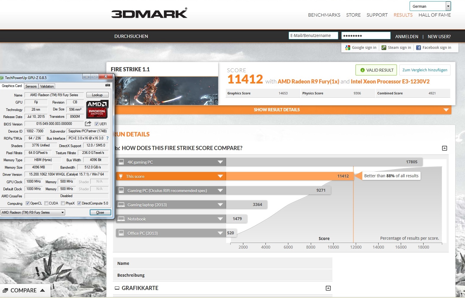Click the Bus Interface question mark icon
The height and width of the screenshot is (298, 465).
(x=107, y=138)
